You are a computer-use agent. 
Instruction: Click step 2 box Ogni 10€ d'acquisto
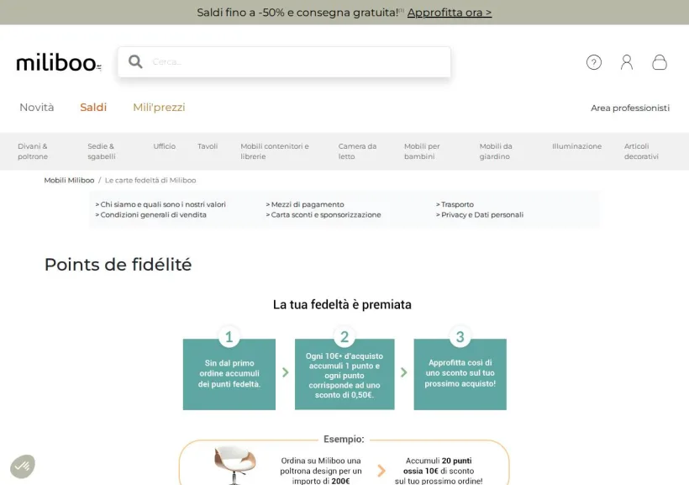click(344, 374)
